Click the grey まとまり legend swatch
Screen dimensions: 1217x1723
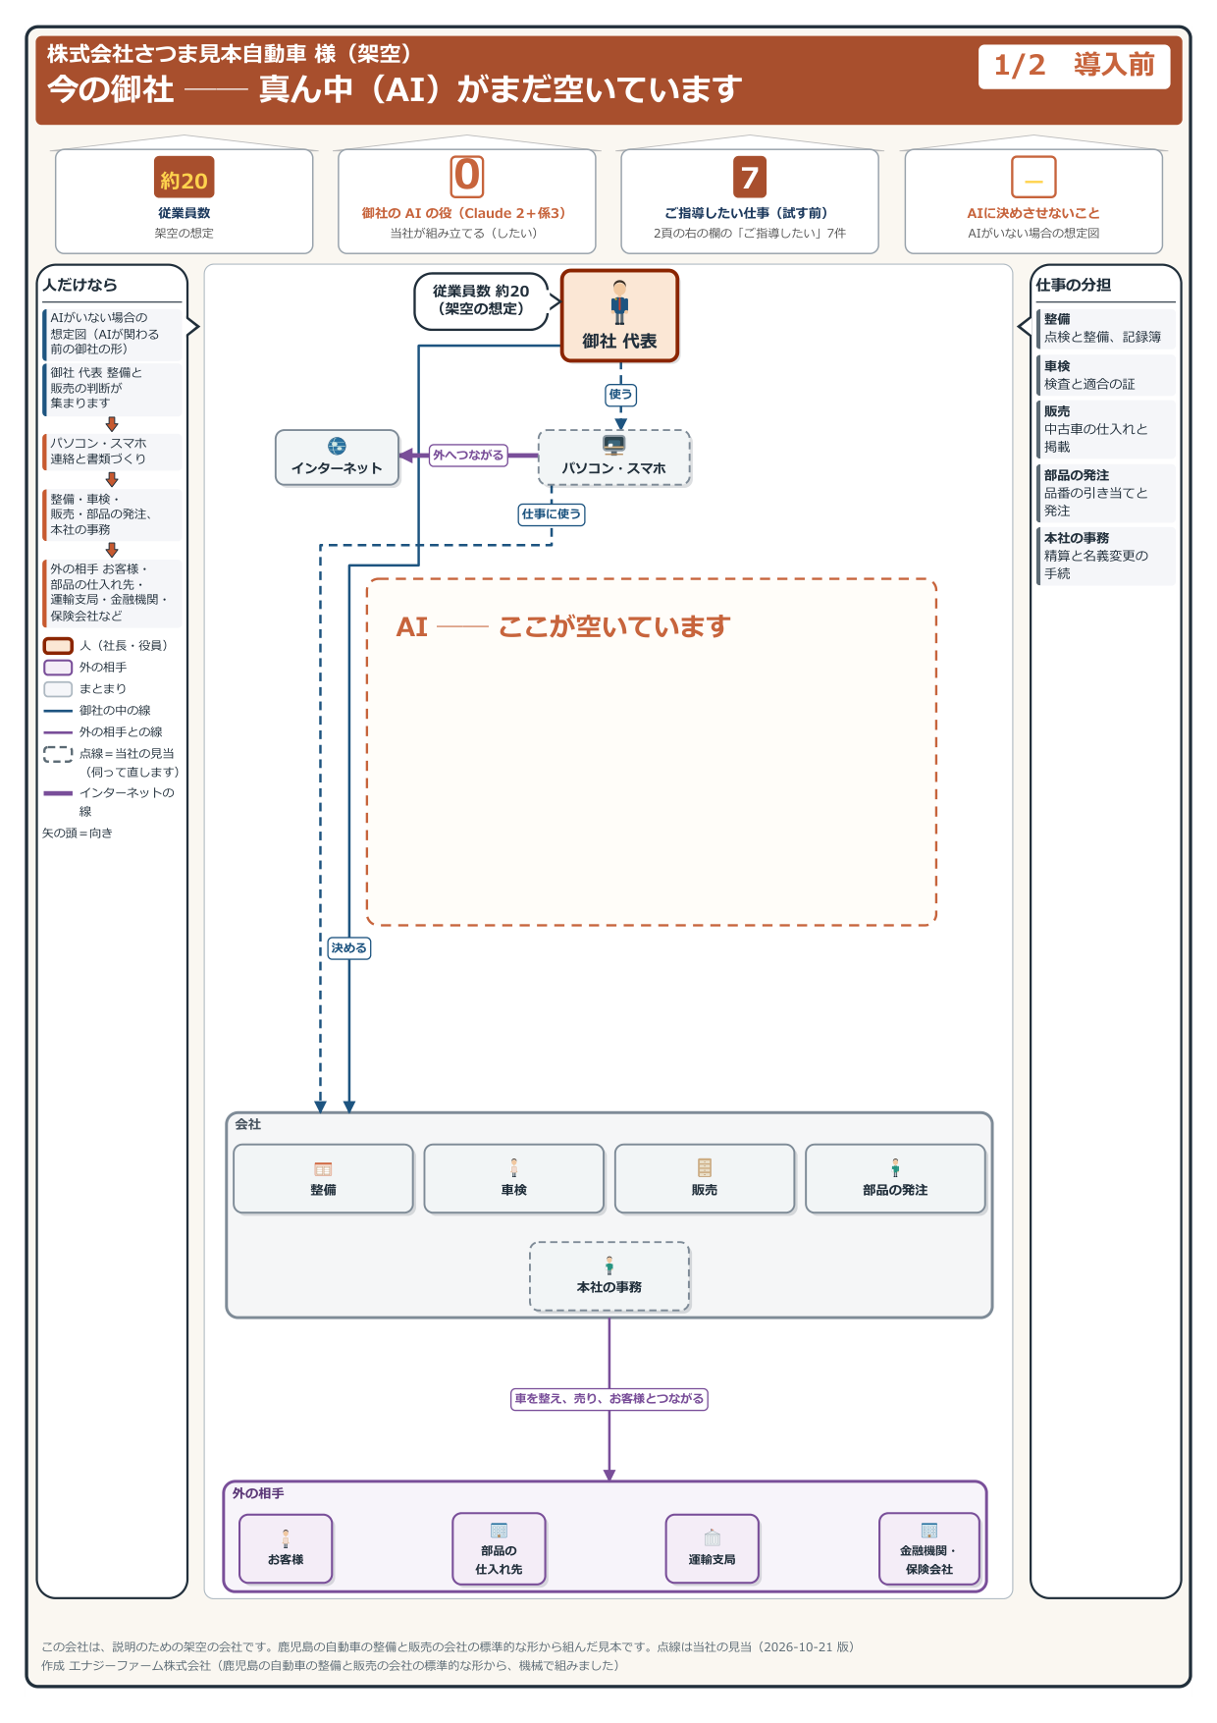pos(58,688)
